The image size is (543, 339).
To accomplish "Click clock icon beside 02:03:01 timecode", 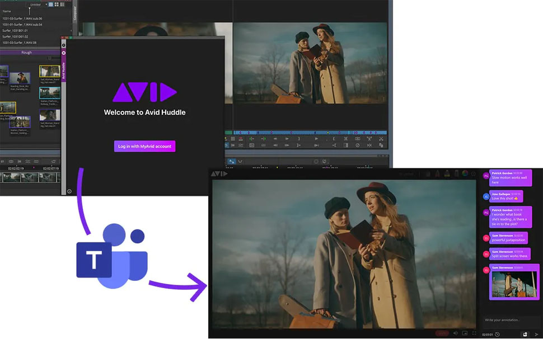I will pyautogui.click(x=497, y=334).
